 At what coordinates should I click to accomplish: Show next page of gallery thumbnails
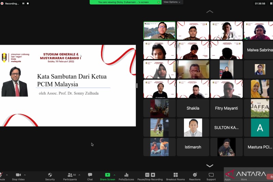coord(210,166)
